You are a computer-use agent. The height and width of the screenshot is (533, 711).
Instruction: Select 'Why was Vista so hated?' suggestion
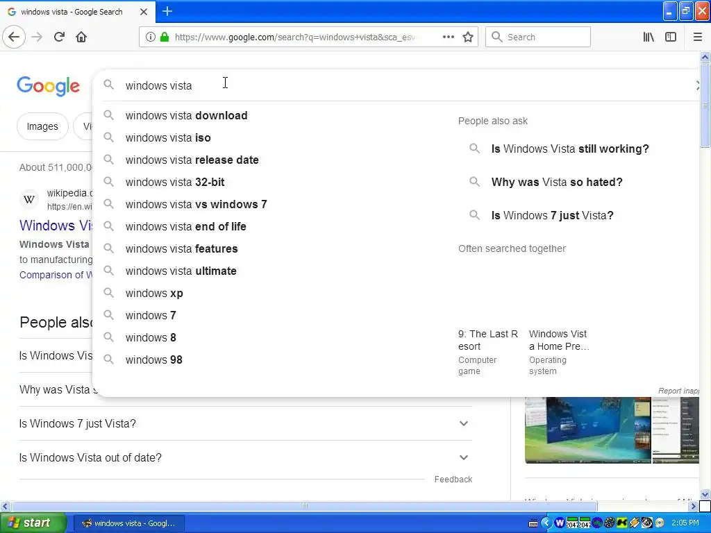tap(556, 183)
